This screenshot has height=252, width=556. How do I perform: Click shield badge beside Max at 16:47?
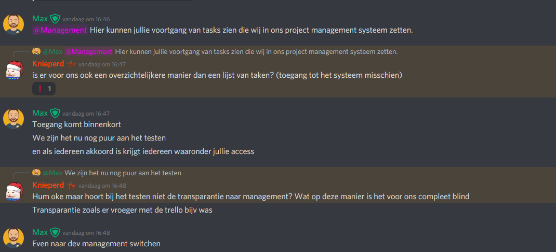click(x=55, y=113)
